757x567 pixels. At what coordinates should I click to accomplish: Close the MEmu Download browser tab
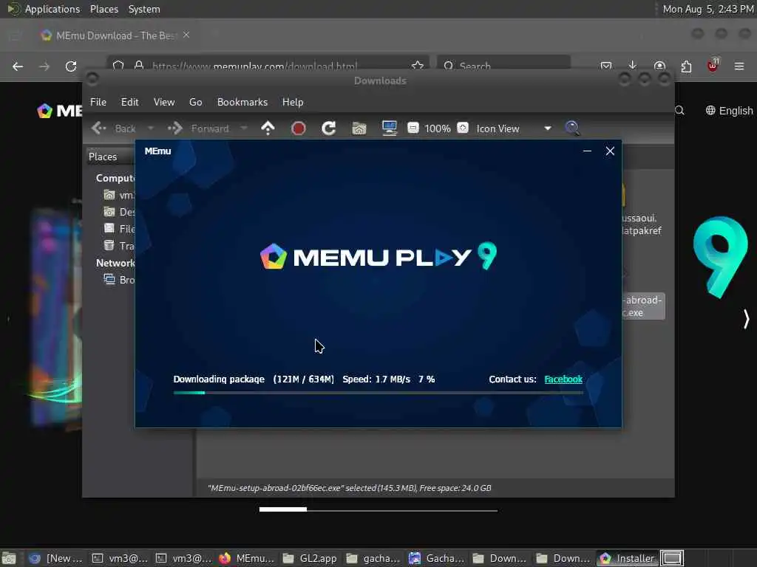coord(186,35)
